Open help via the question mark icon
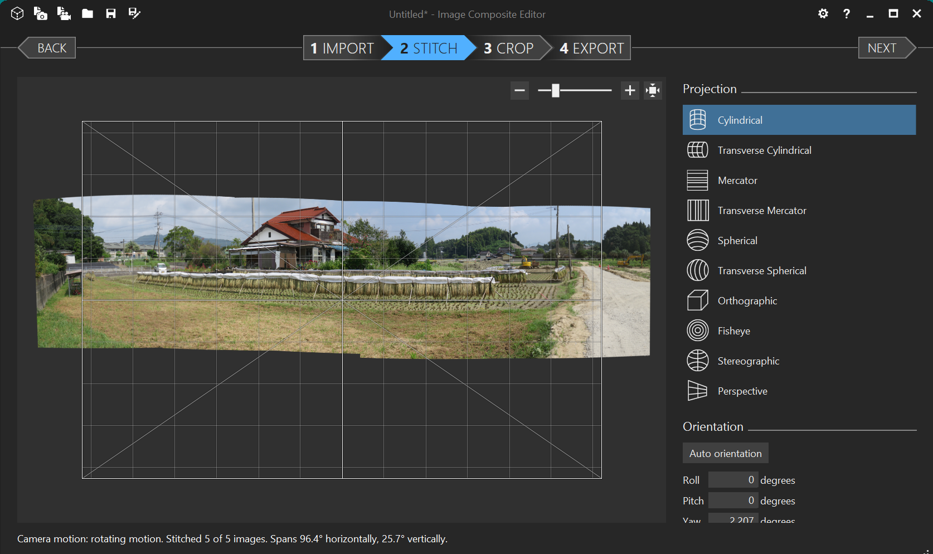Screen dimensions: 933x554 click(845, 13)
